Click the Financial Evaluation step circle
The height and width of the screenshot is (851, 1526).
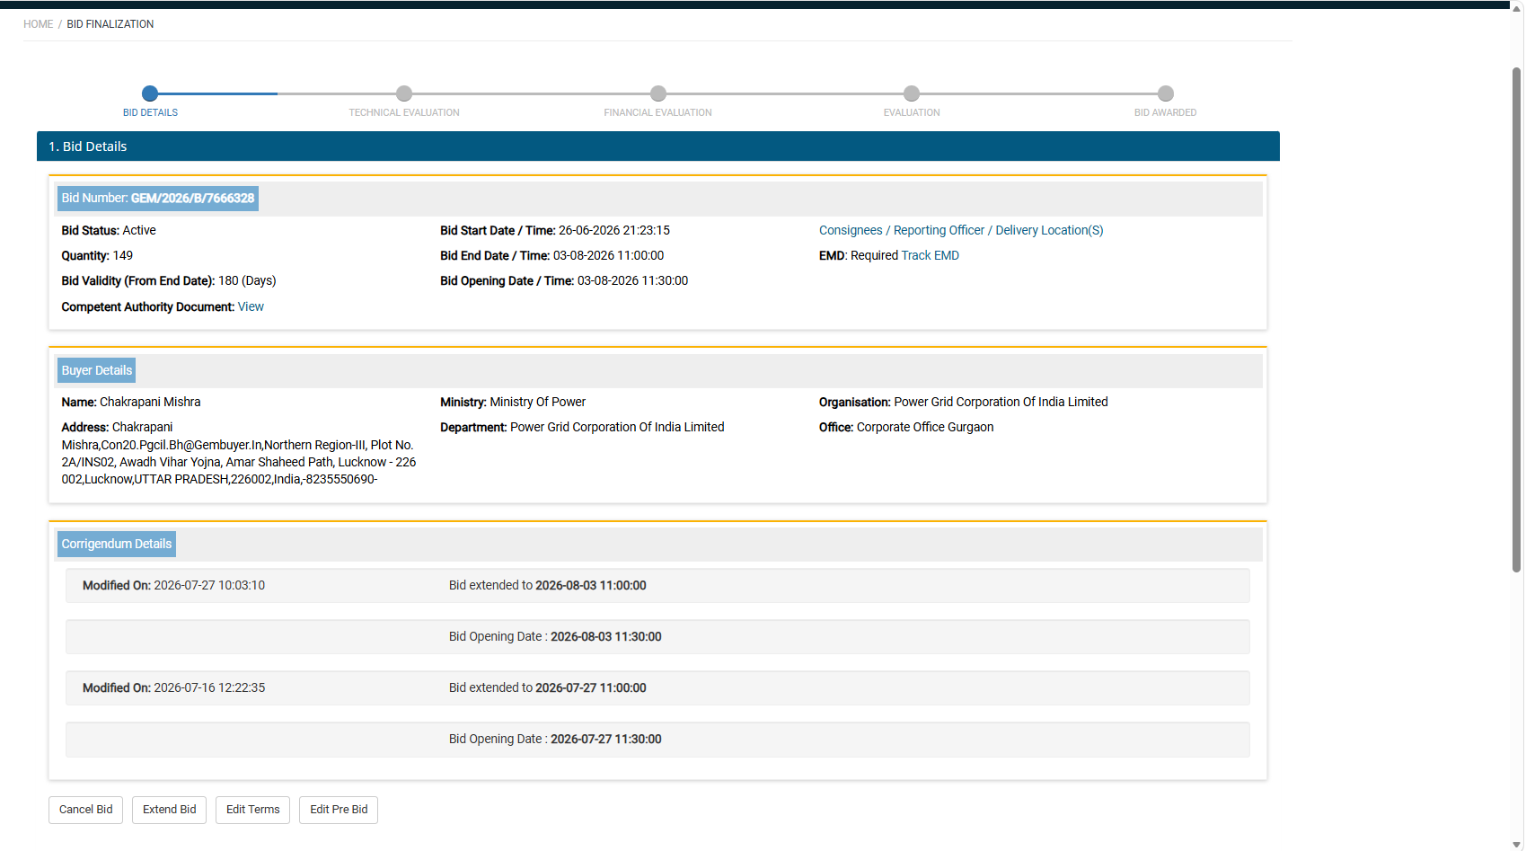pyautogui.click(x=658, y=93)
